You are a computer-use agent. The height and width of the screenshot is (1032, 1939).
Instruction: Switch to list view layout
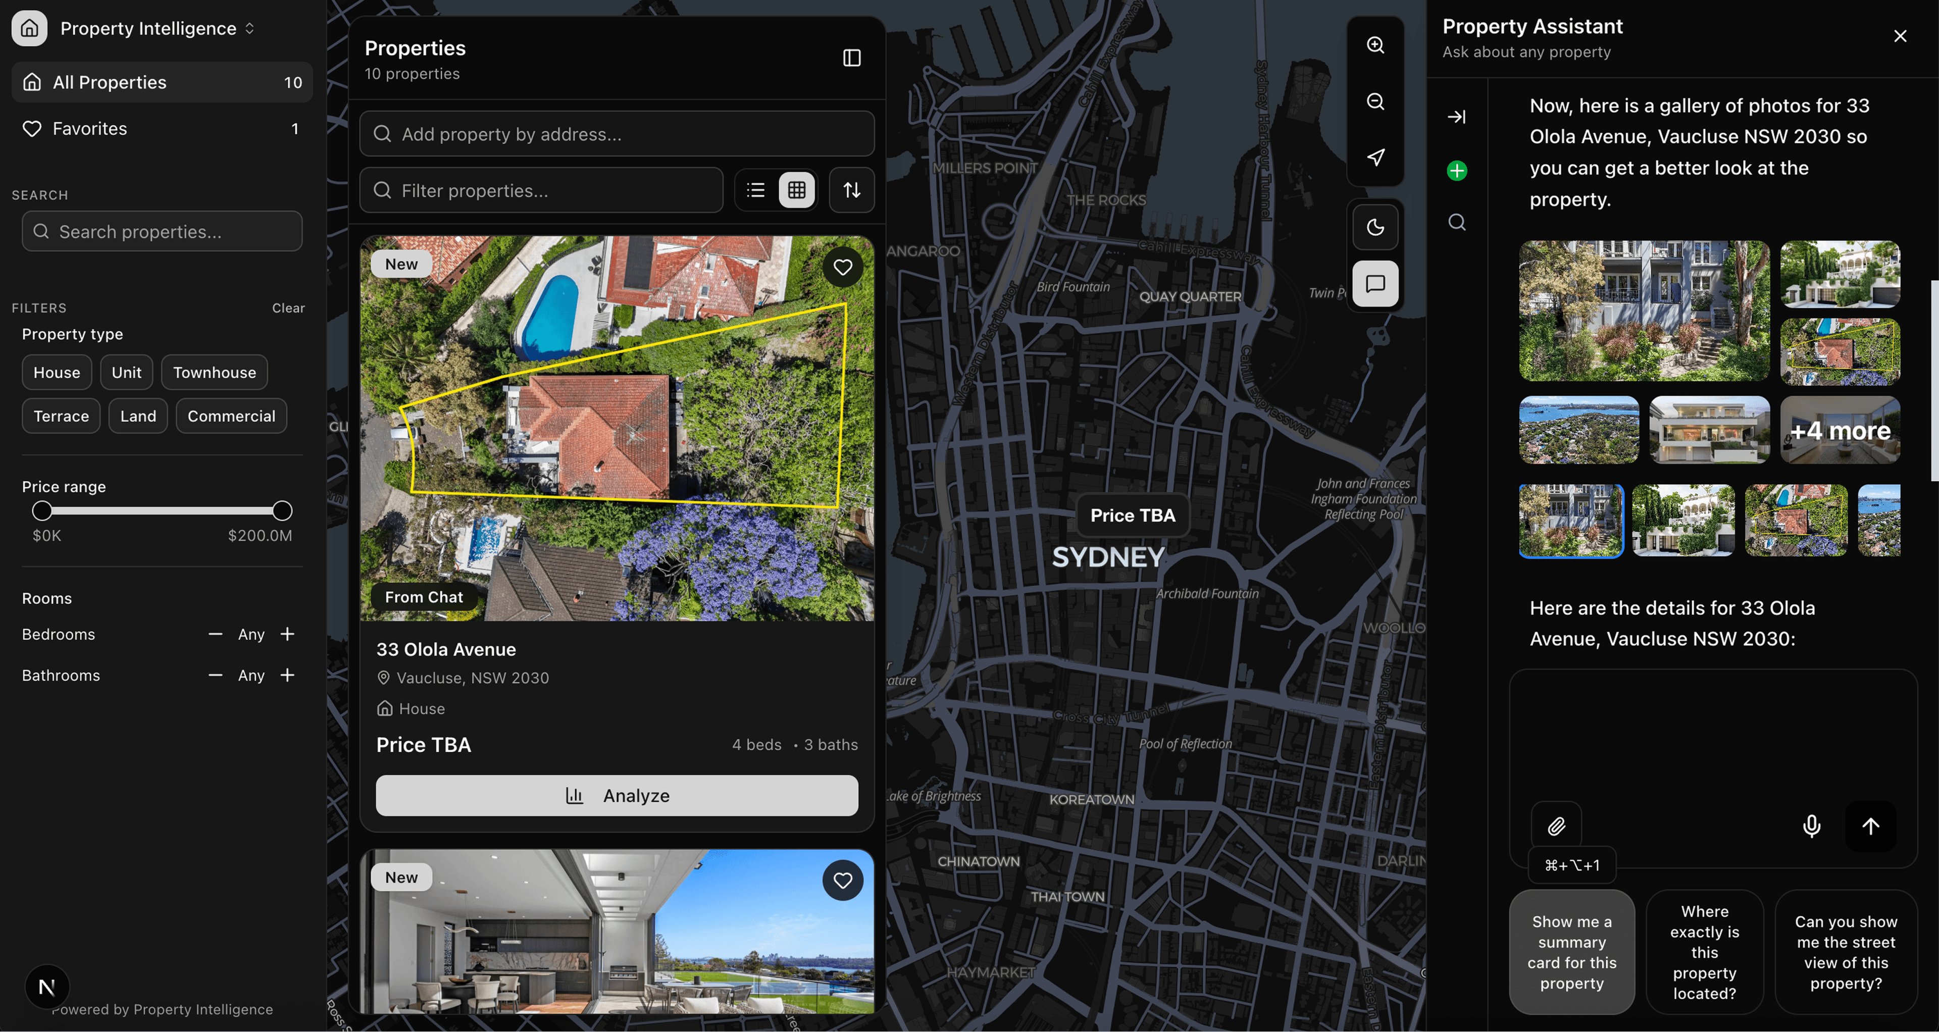click(756, 190)
